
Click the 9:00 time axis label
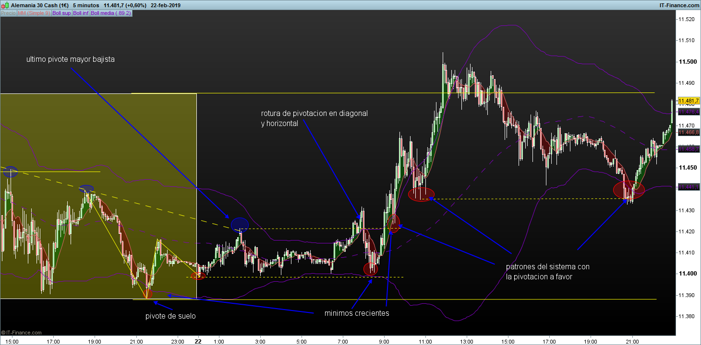(x=384, y=342)
